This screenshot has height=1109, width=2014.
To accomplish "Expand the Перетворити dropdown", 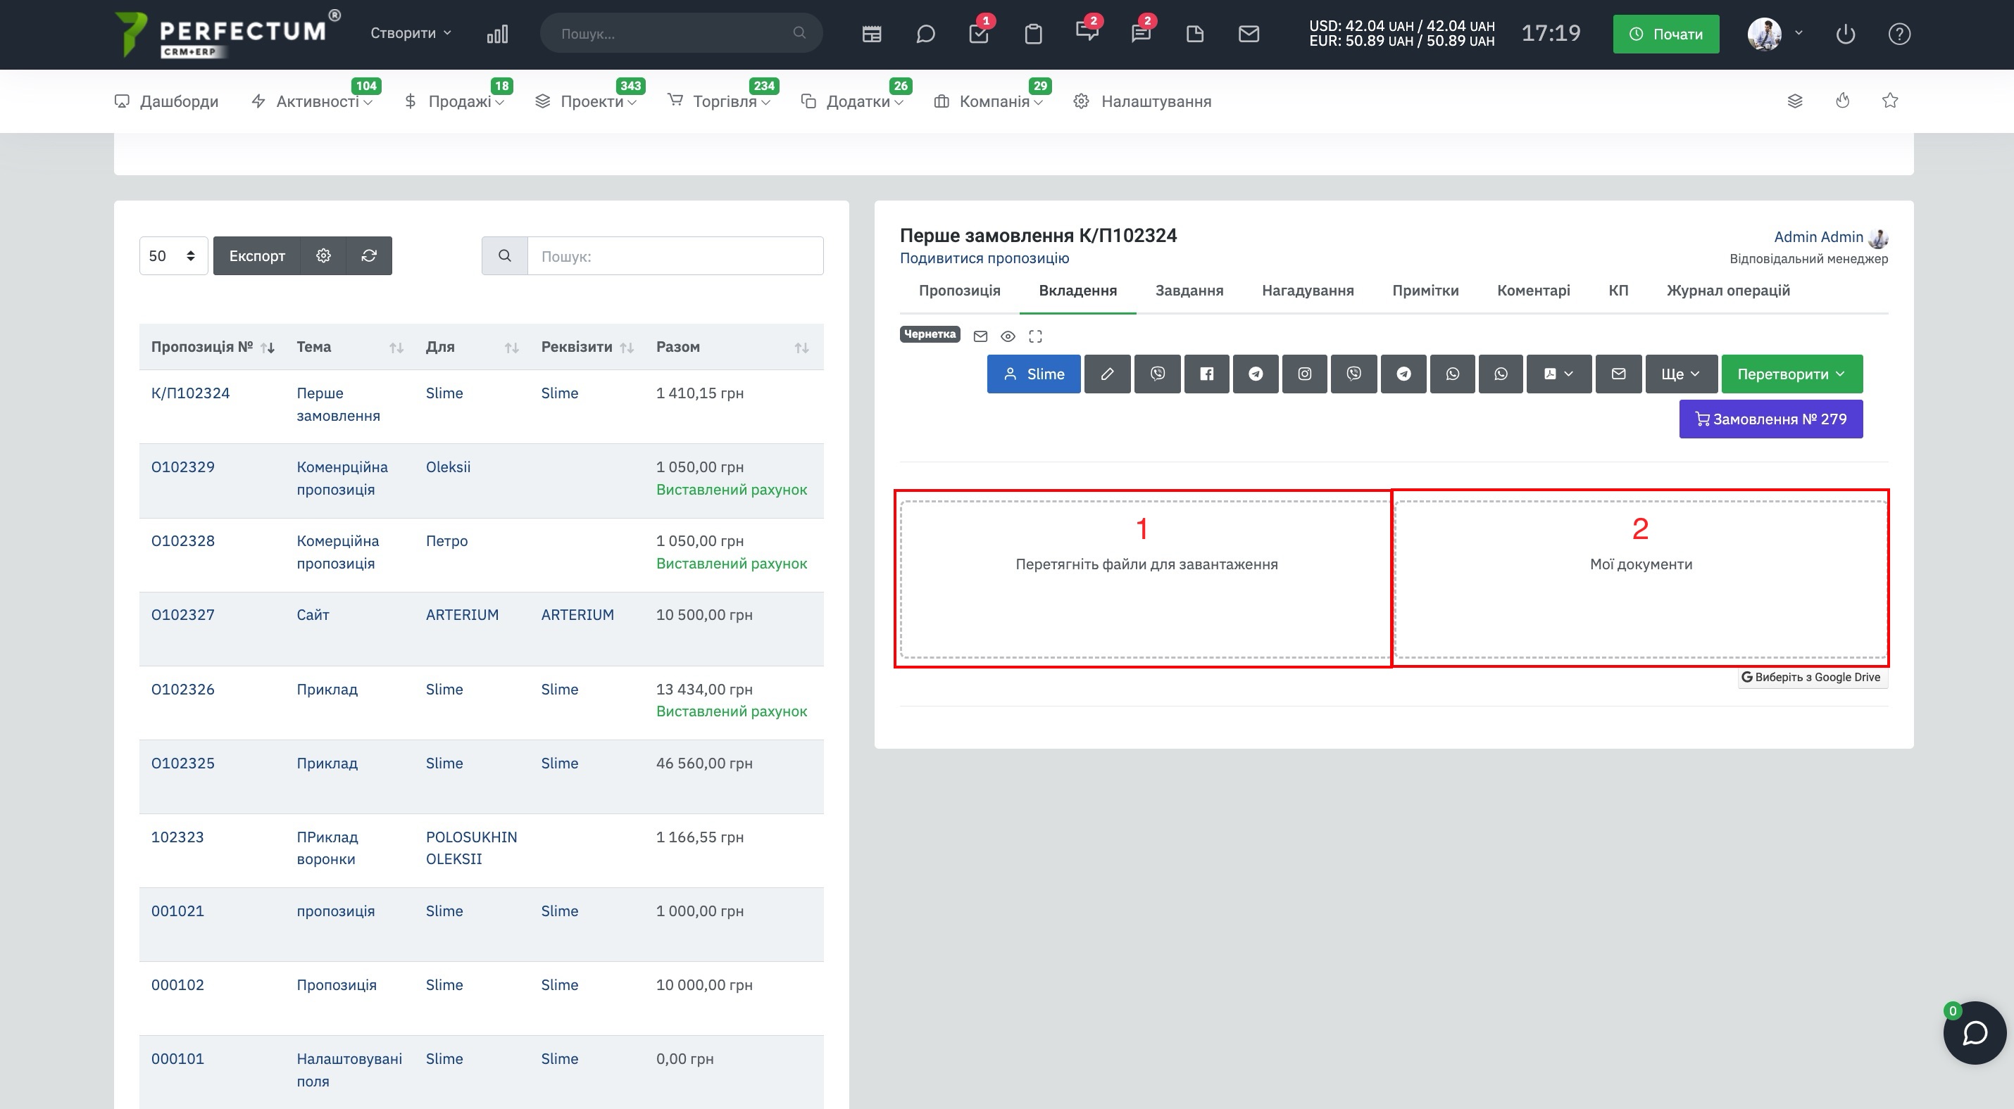I will tap(1791, 374).
